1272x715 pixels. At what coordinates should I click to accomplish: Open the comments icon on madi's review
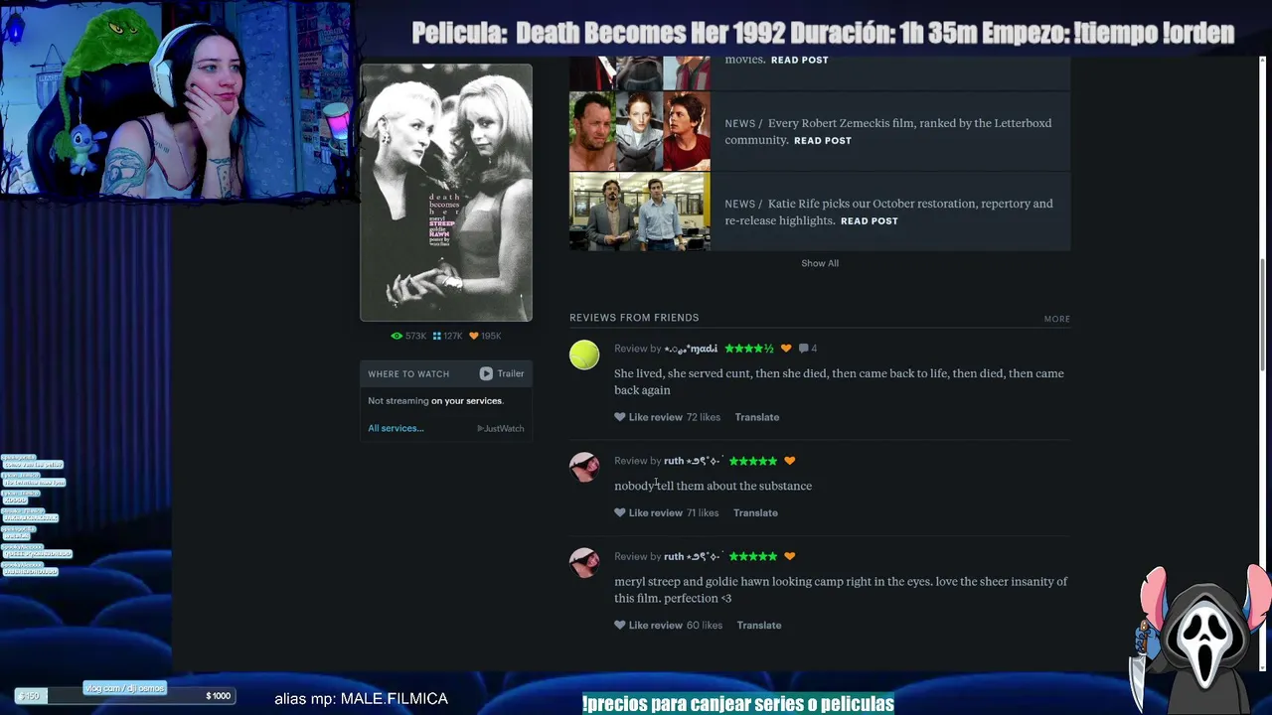pos(804,349)
